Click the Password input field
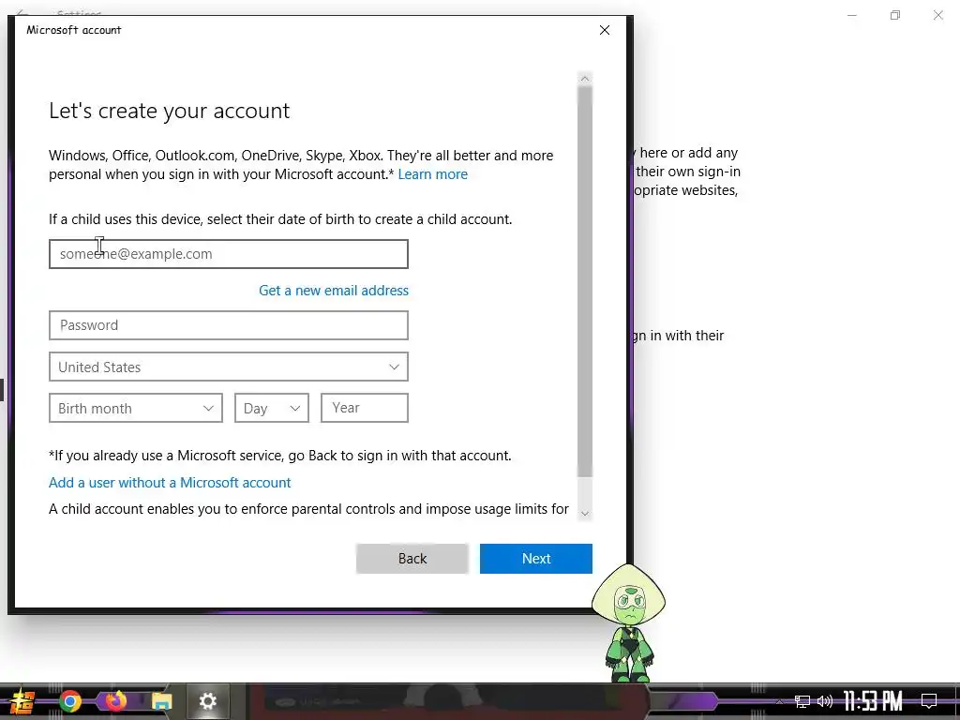Screen dimensions: 960x720 point(229,325)
